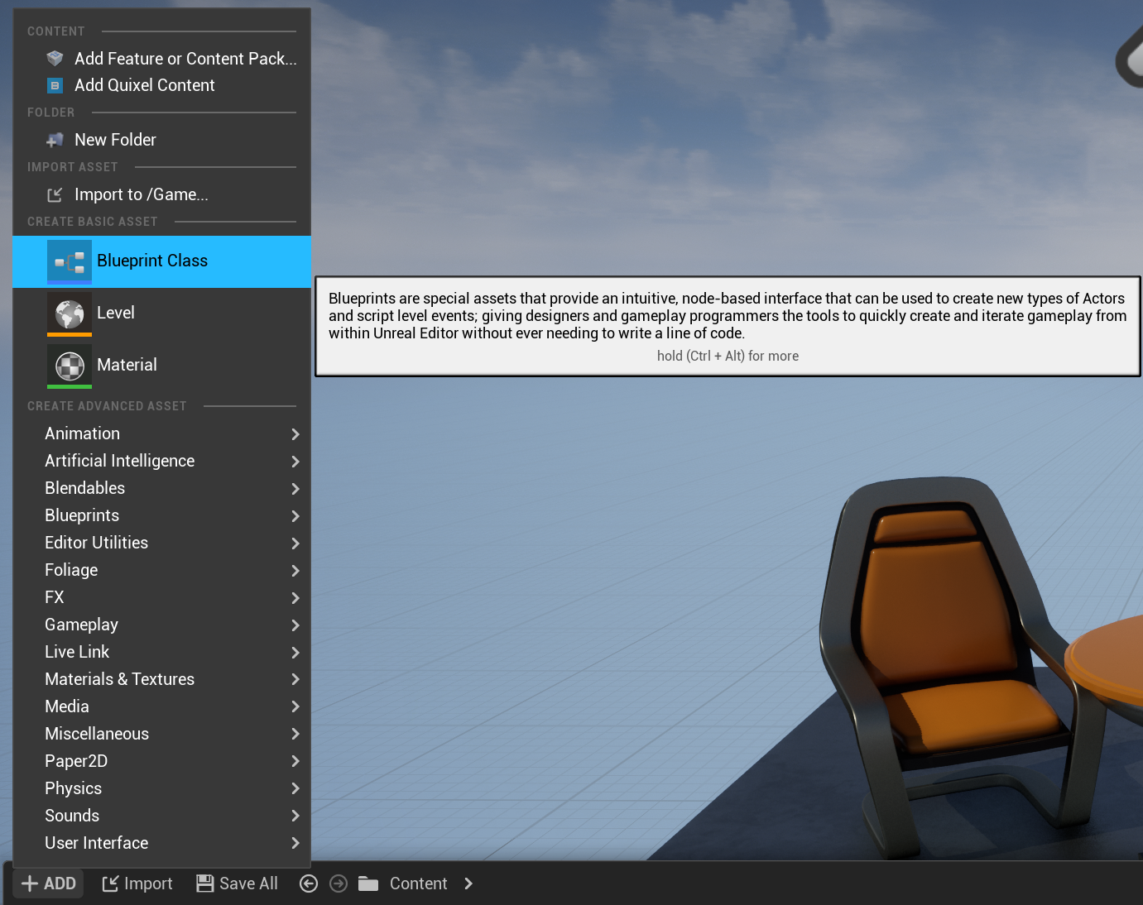Expand the Artificial Intelligence submenu arrow
The height and width of the screenshot is (905, 1143).
click(x=295, y=462)
